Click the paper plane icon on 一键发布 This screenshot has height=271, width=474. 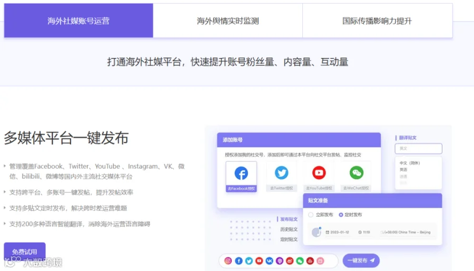tap(372, 260)
